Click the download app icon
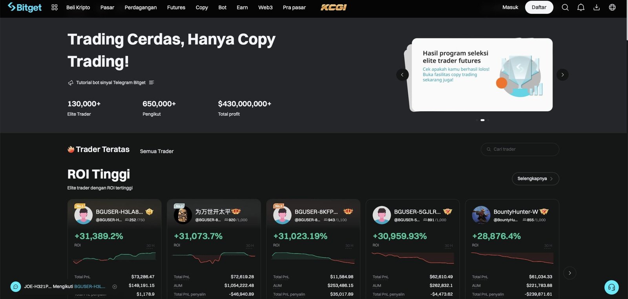Screen dimensions: 628x299 (597, 7)
